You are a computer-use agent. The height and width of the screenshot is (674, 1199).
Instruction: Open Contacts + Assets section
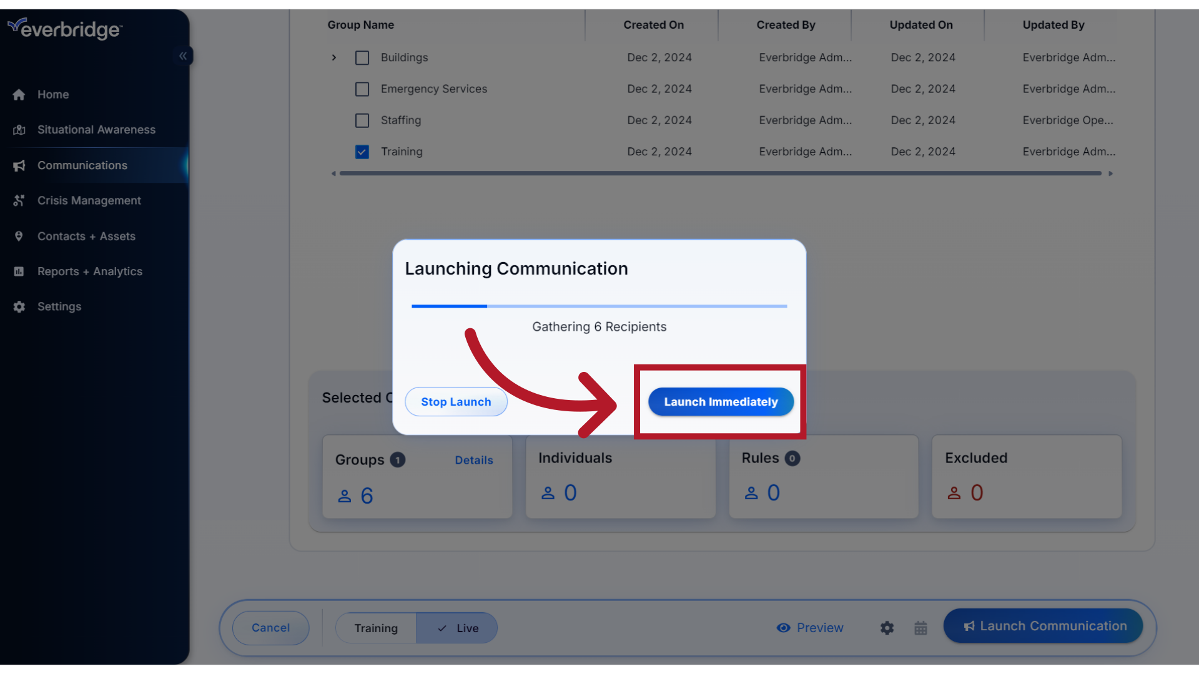pyautogui.click(x=86, y=235)
